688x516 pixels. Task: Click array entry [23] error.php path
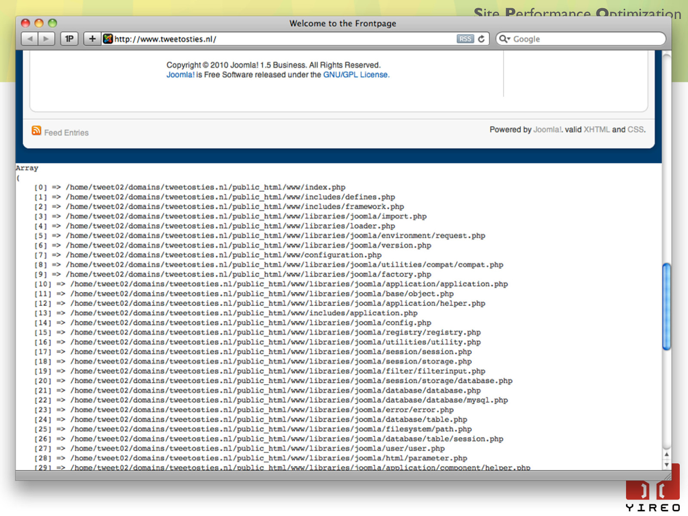pyautogui.click(x=262, y=410)
